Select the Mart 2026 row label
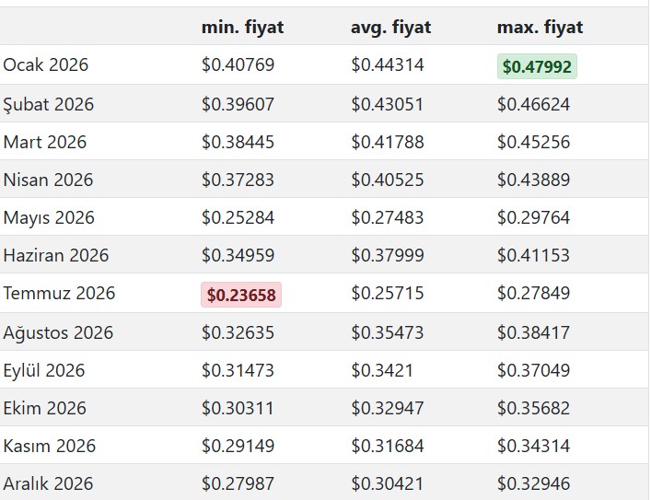Screen dimensions: 651x500 click(x=45, y=142)
